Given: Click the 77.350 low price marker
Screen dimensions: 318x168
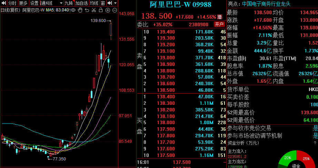Looking at the screenshot, I should (x=59, y=159).
